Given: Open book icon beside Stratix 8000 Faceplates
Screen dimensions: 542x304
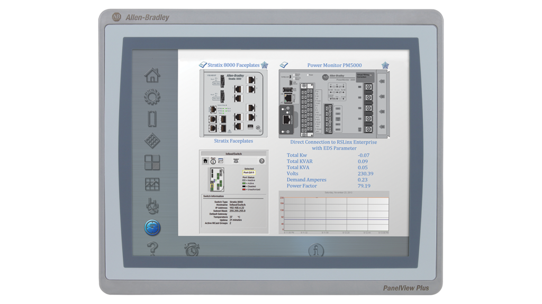Looking at the screenshot, I should tap(203, 64).
